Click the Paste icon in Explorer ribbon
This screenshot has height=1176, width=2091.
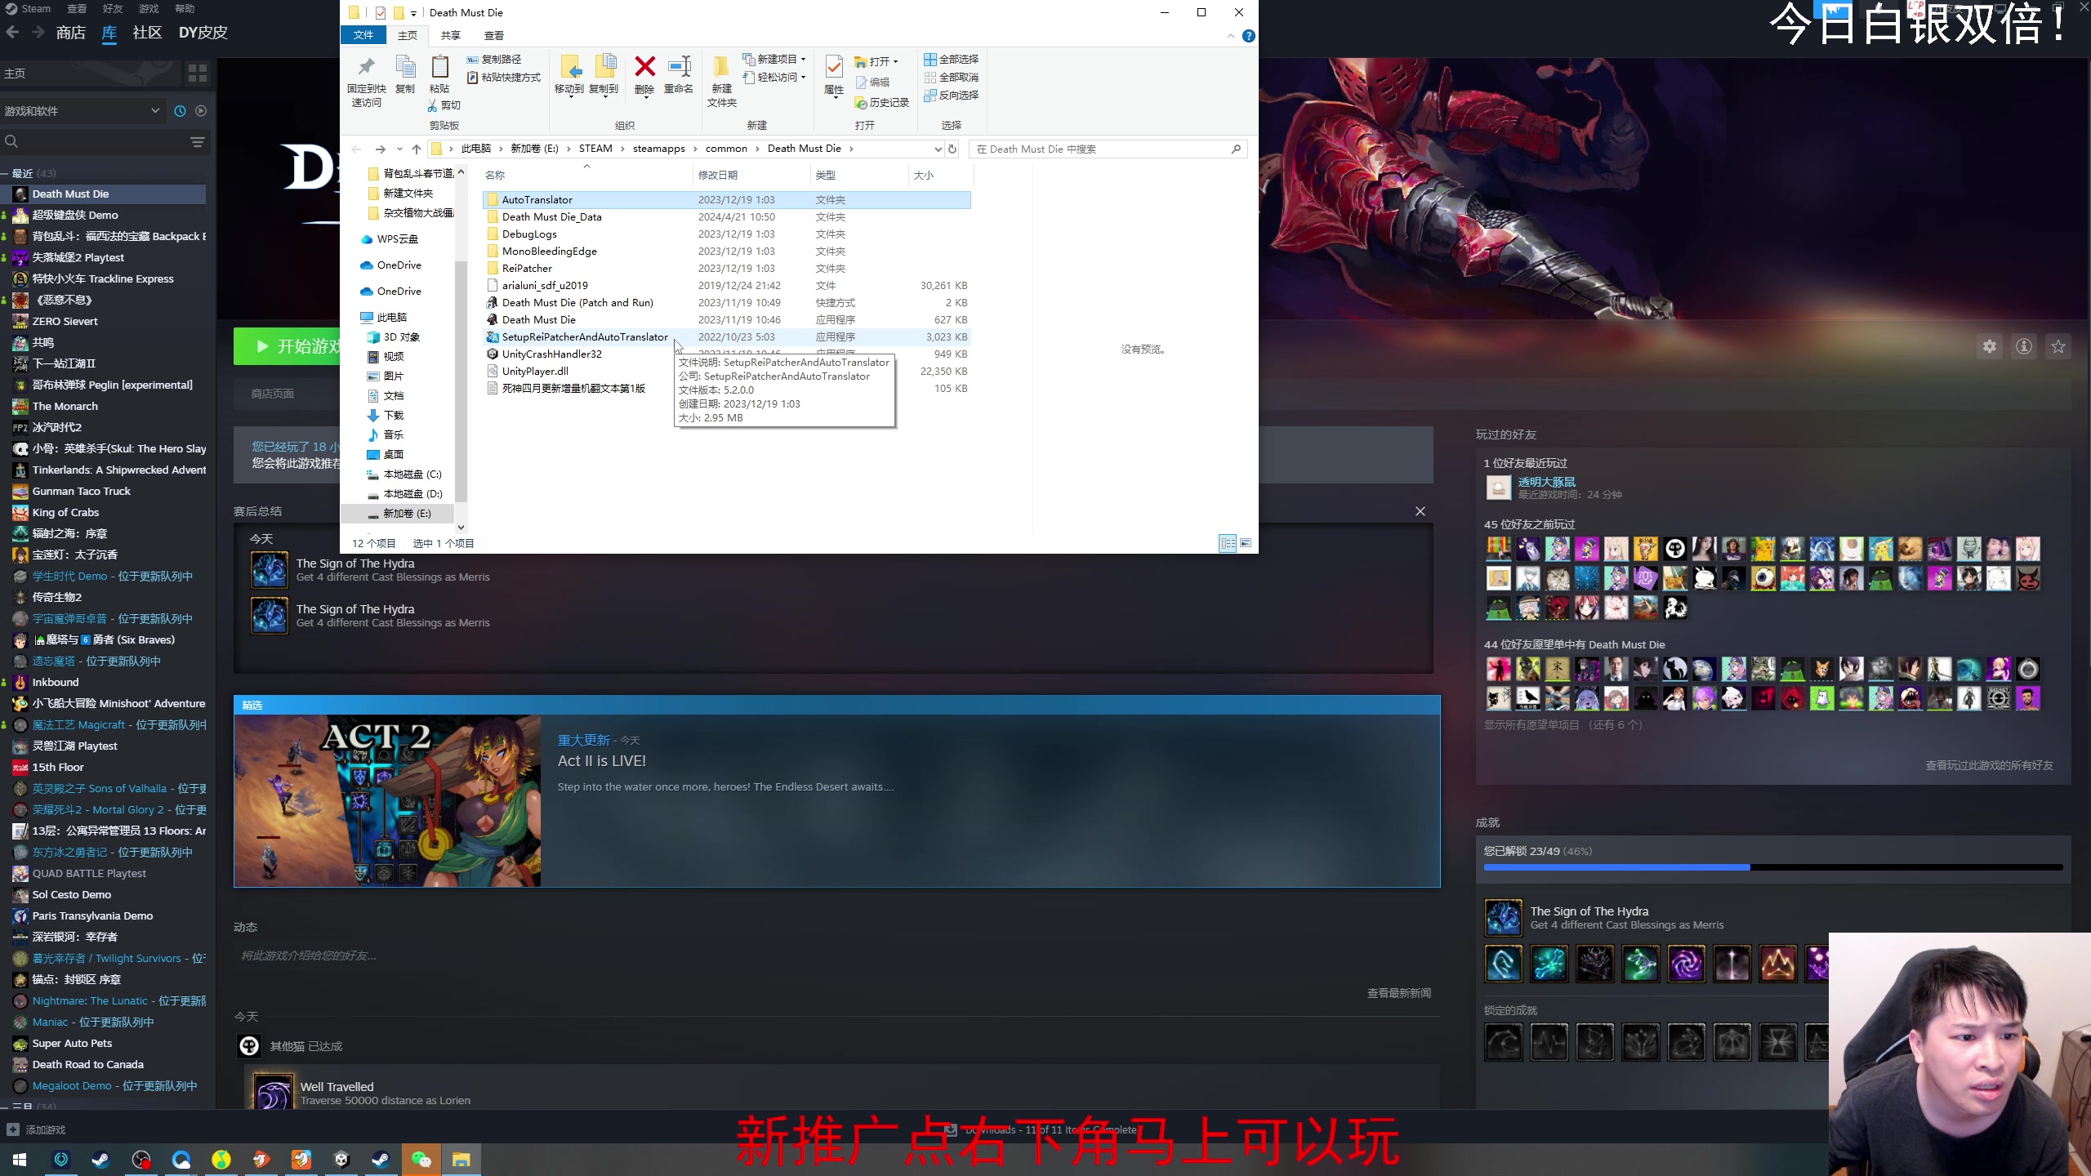click(x=439, y=74)
